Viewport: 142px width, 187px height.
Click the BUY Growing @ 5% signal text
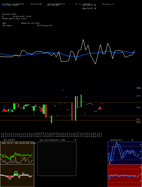[x=45, y=25]
